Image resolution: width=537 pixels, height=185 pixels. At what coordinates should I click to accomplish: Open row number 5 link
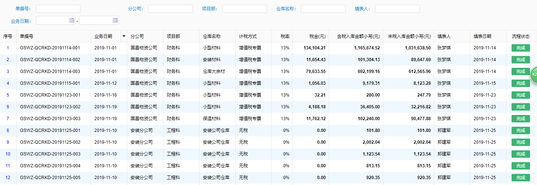pos(8,95)
